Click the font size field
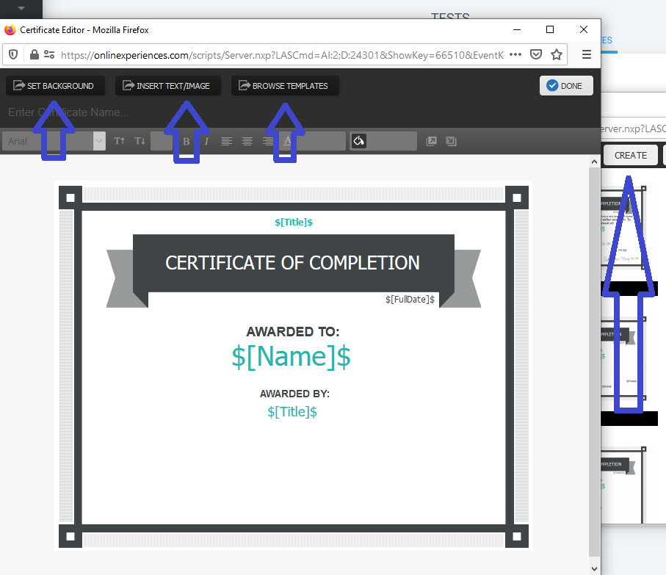 point(162,141)
